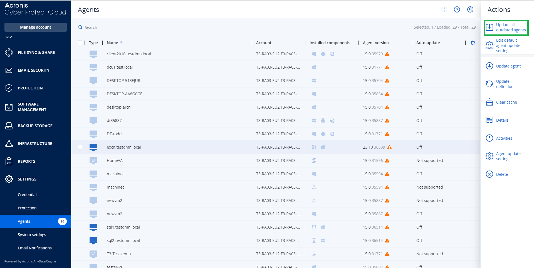Open the help question mark icon
Screen dimensions: 534x268
pyautogui.click(x=457, y=9)
